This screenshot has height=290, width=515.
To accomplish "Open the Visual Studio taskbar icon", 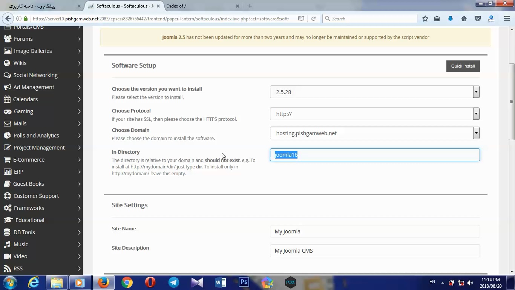I will (197, 282).
